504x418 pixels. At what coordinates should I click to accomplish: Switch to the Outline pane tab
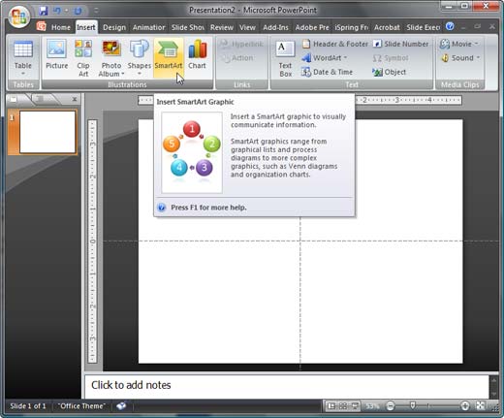point(41,99)
